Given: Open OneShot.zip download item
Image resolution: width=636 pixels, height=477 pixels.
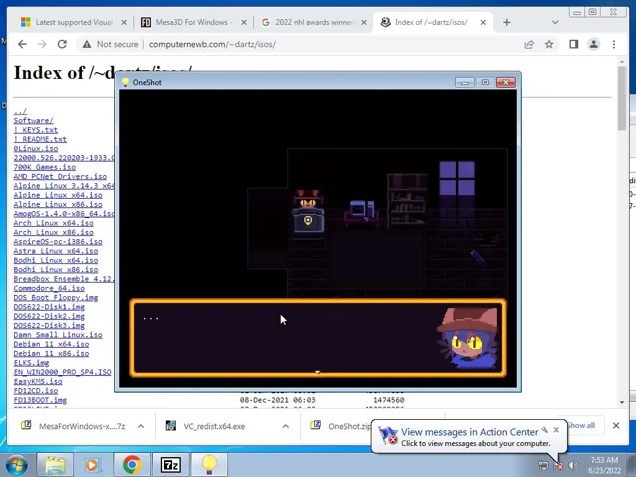Looking at the screenshot, I should (x=341, y=426).
